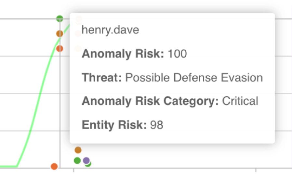Click the green dot left of the purple dot
The width and height of the screenshot is (292, 175).
click(x=77, y=160)
